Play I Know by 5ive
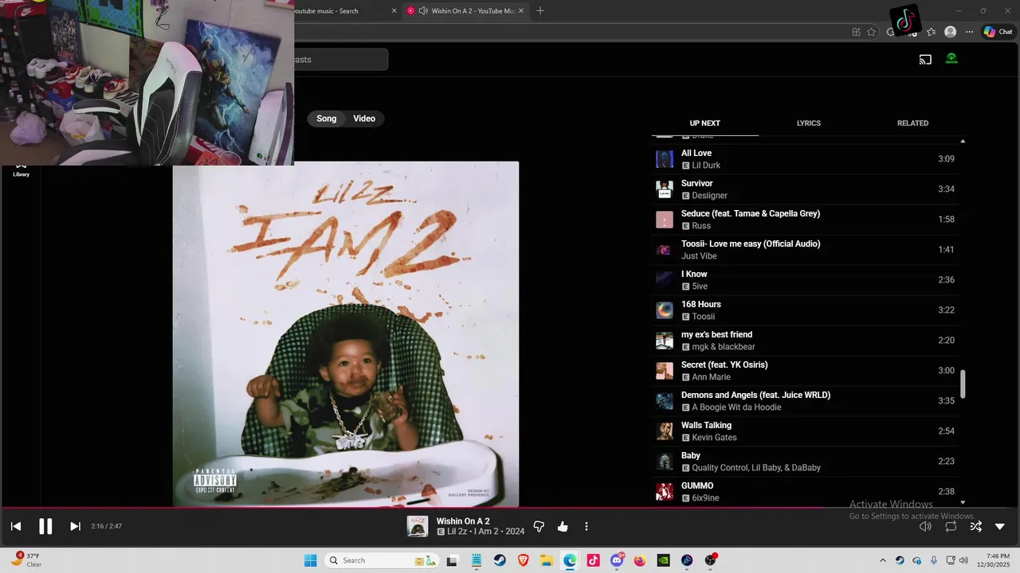Viewport: 1020px width, 573px height. tap(805, 280)
